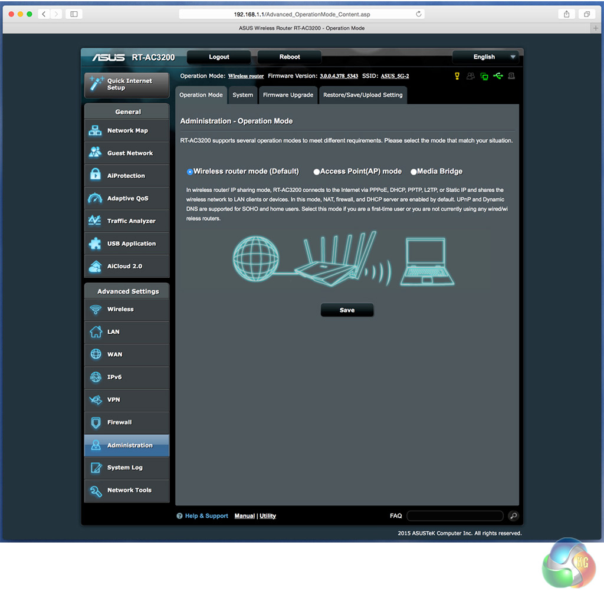Screen dimensions: 604x598
Task: Open AiProtection page
Action: pyautogui.click(x=127, y=176)
